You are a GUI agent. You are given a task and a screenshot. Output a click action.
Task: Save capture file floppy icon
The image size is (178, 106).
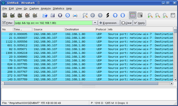[x=53, y=15]
